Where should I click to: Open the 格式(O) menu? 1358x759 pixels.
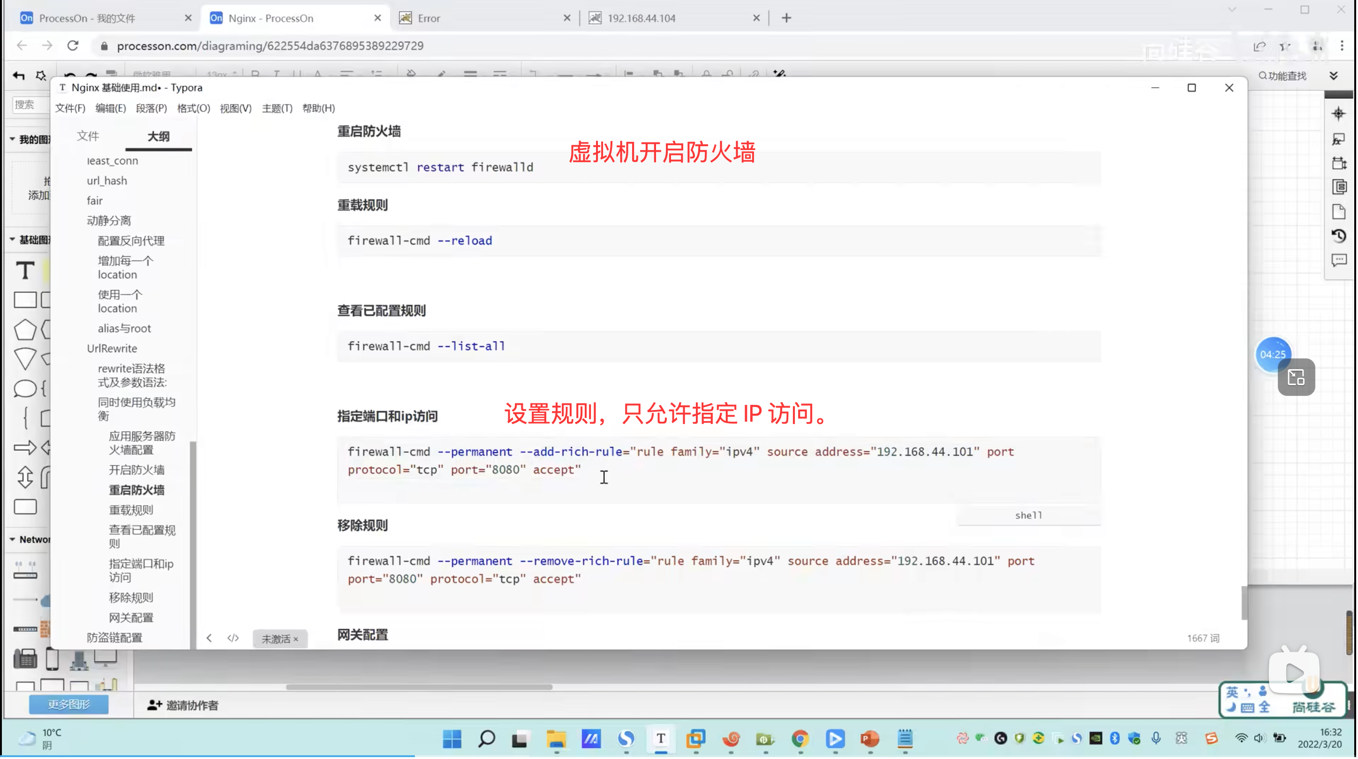tap(194, 109)
